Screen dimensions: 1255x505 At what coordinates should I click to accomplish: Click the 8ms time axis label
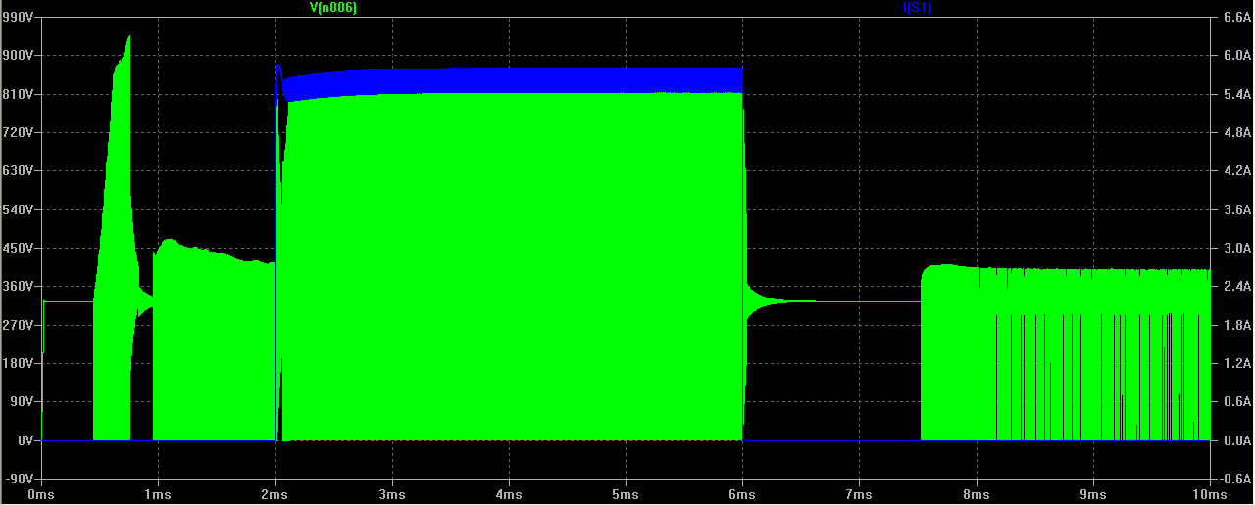(x=976, y=496)
